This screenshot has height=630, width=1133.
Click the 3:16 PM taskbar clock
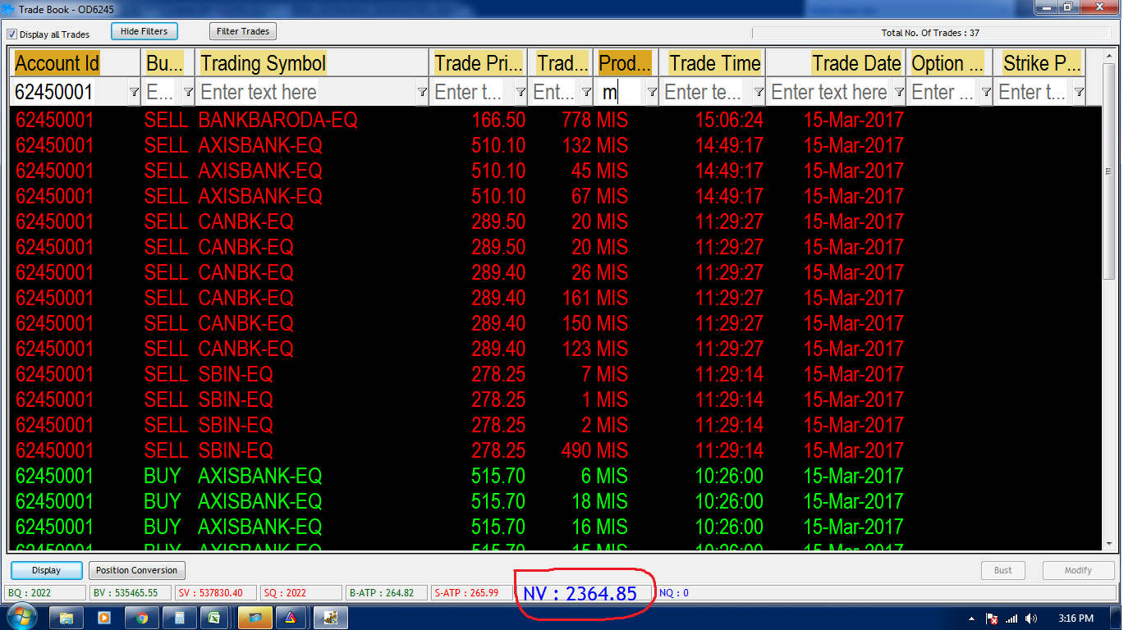pyautogui.click(x=1076, y=619)
